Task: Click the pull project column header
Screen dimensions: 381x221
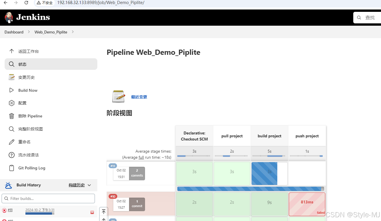Action: click(232, 136)
